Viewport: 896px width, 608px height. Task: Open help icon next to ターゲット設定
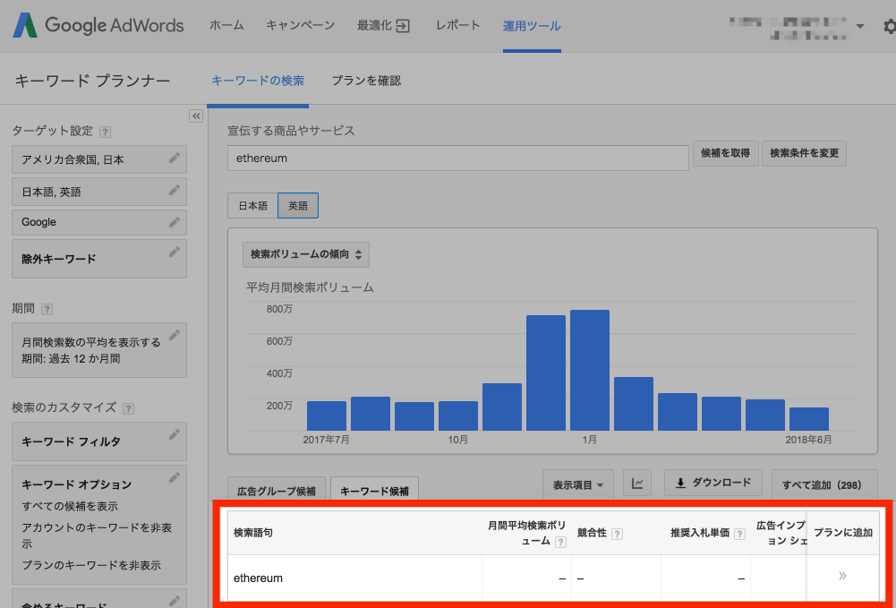point(105,132)
